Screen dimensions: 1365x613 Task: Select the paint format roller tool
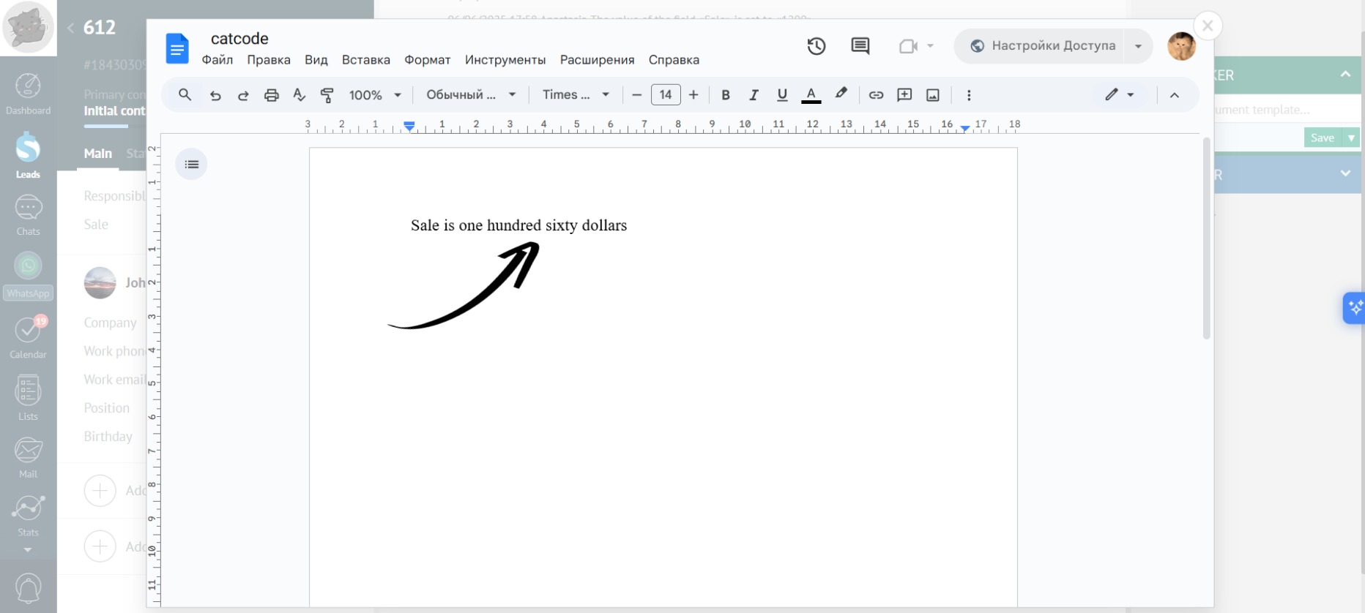pyautogui.click(x=327, y=95)
